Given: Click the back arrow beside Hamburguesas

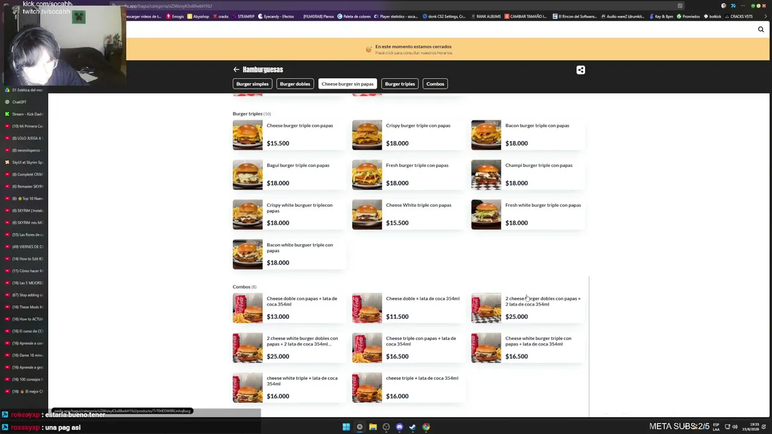Looking at the screenshot, I should [236, 69].
